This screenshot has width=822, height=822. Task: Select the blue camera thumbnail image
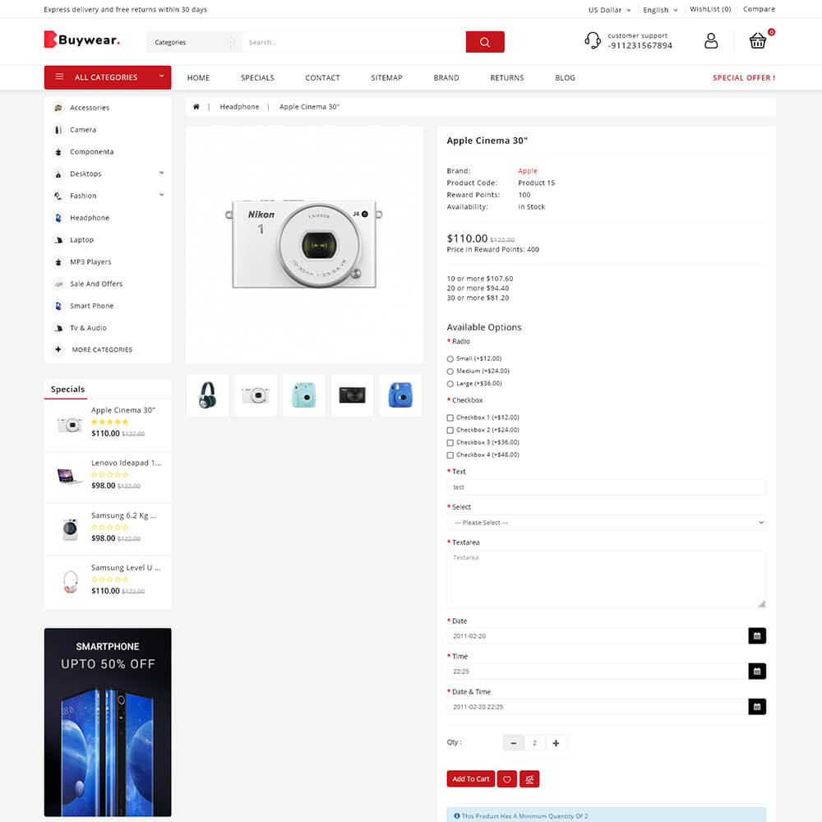(x=400, y=395)
